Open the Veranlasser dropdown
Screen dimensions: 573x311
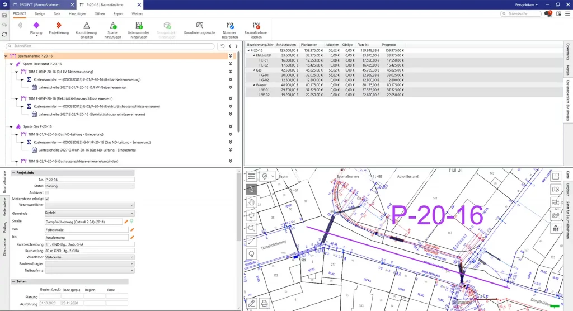[90, 257]
